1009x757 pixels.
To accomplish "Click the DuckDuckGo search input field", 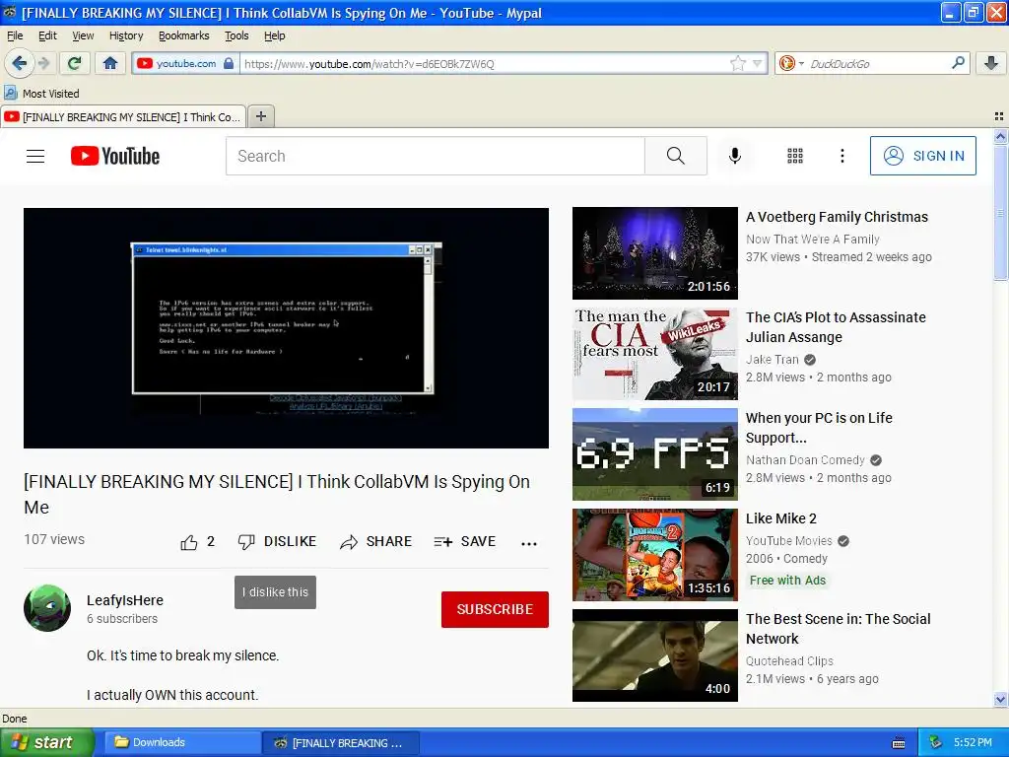I will point(878,64).
